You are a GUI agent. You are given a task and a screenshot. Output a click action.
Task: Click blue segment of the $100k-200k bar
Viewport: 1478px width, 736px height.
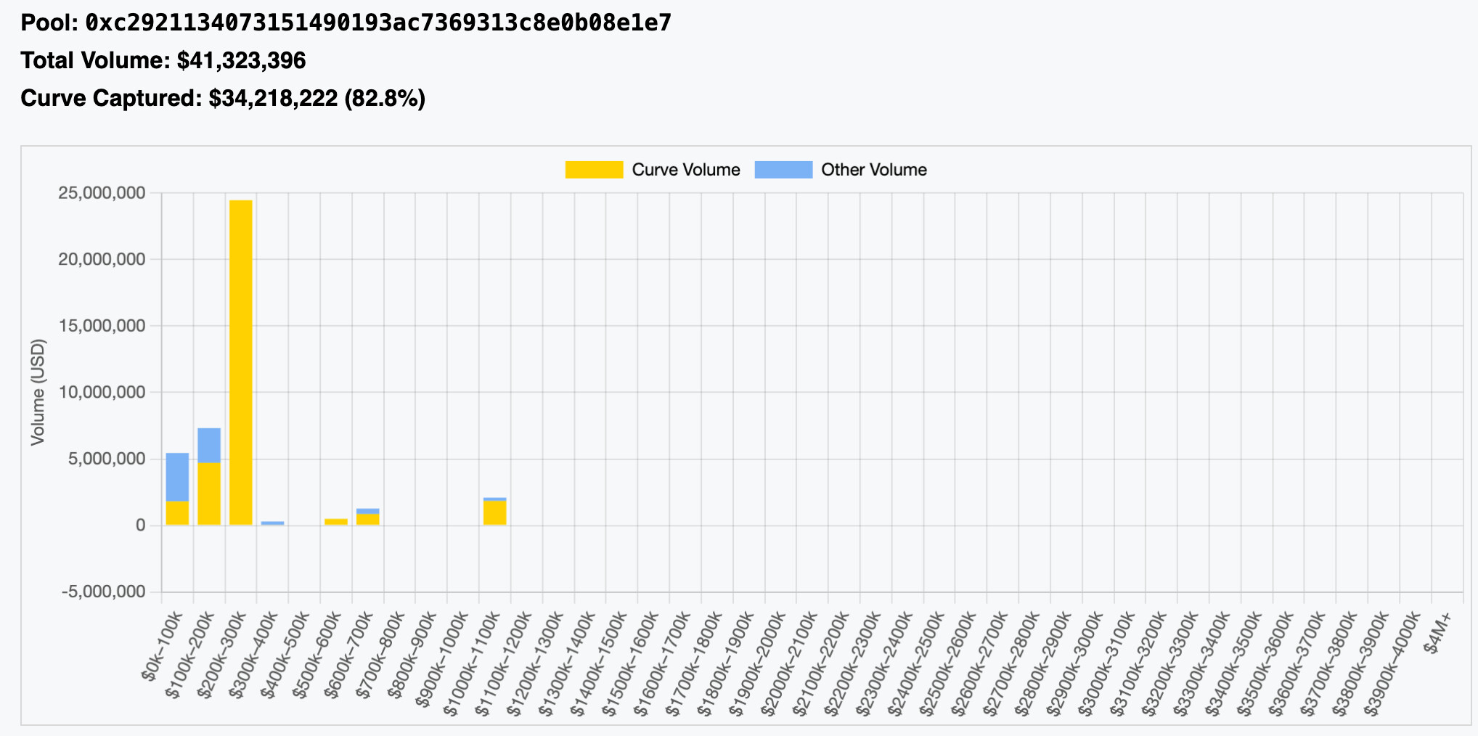click(209, 445)
